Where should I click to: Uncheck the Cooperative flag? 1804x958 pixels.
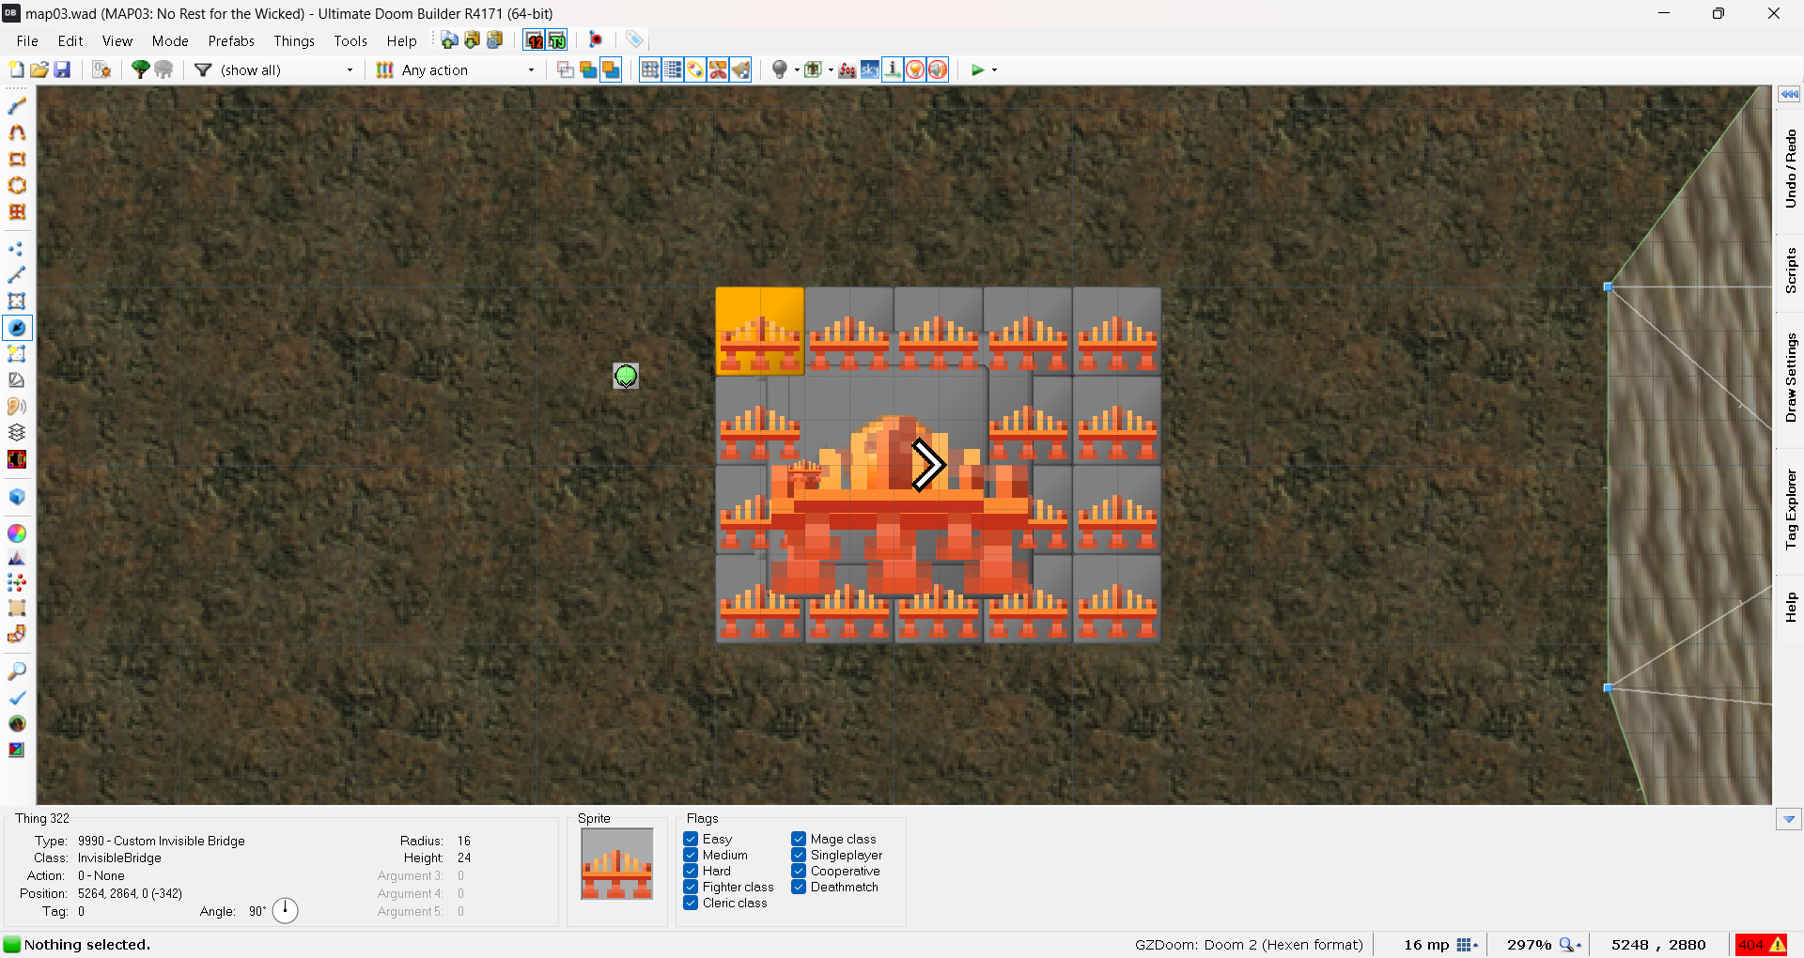pos(799,871)
